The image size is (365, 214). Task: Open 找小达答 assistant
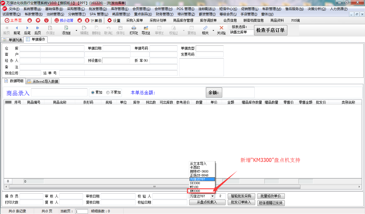click(64, 20)
